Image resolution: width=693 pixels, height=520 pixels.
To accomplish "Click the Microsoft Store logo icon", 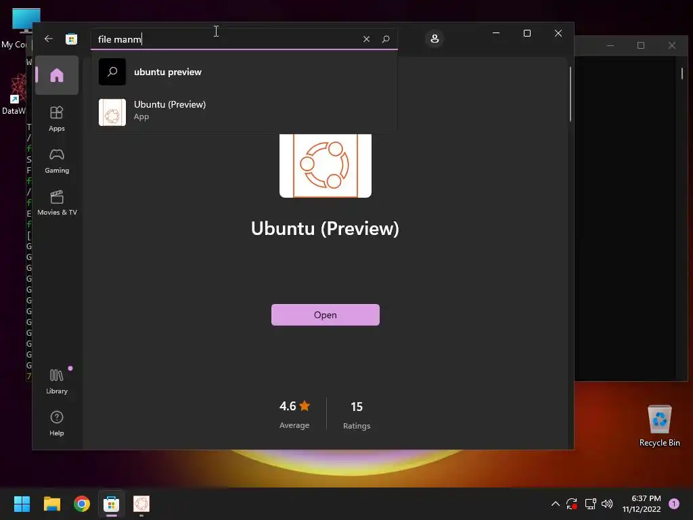I will [x=71, y=39].
